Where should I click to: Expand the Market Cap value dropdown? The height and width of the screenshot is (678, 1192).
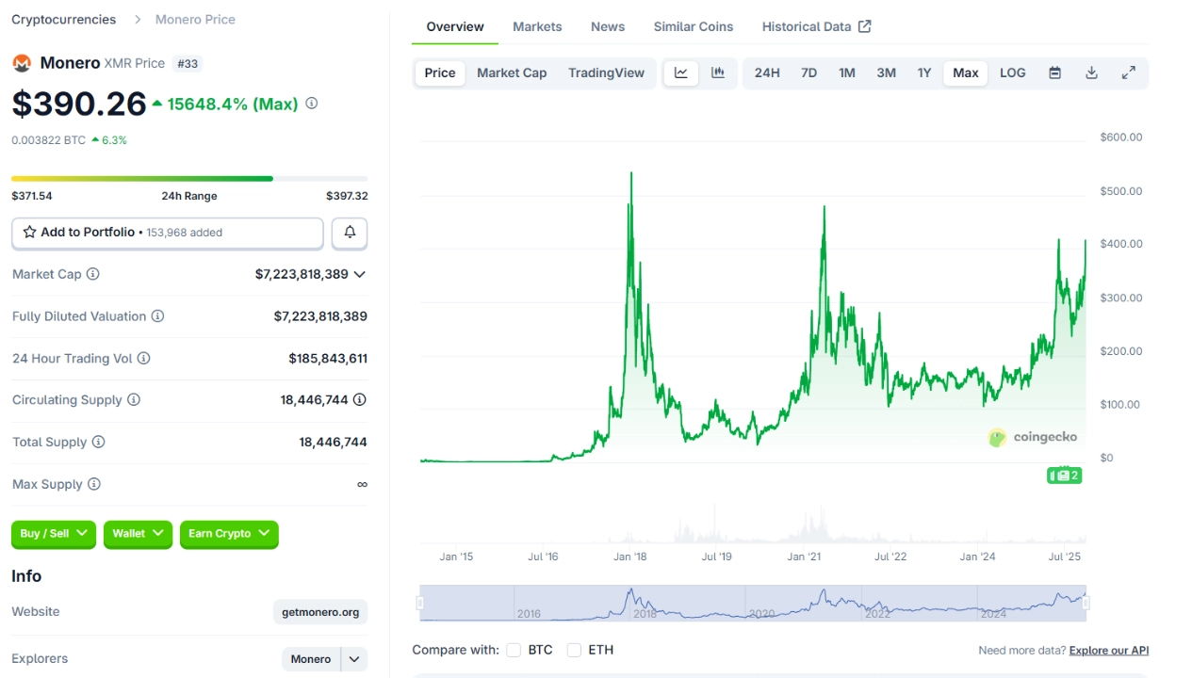point(359,274)
